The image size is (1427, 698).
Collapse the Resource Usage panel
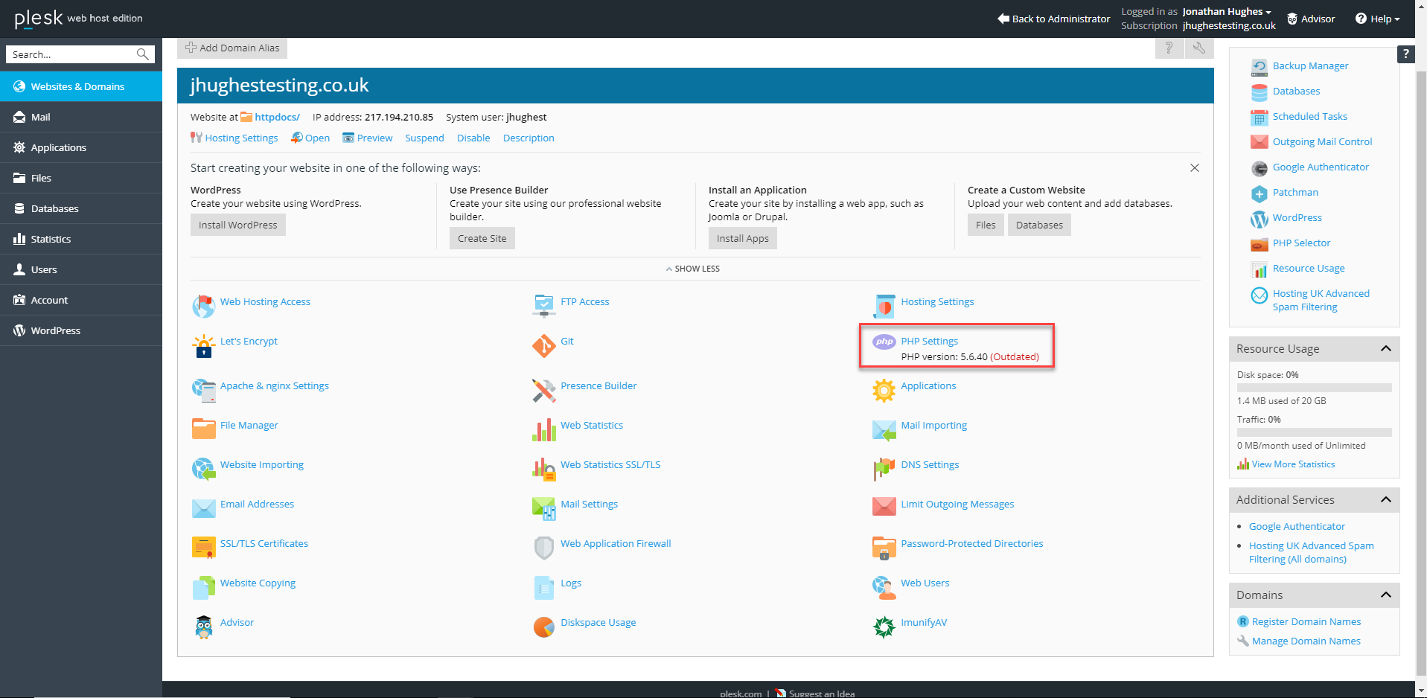click(1386, 348)
